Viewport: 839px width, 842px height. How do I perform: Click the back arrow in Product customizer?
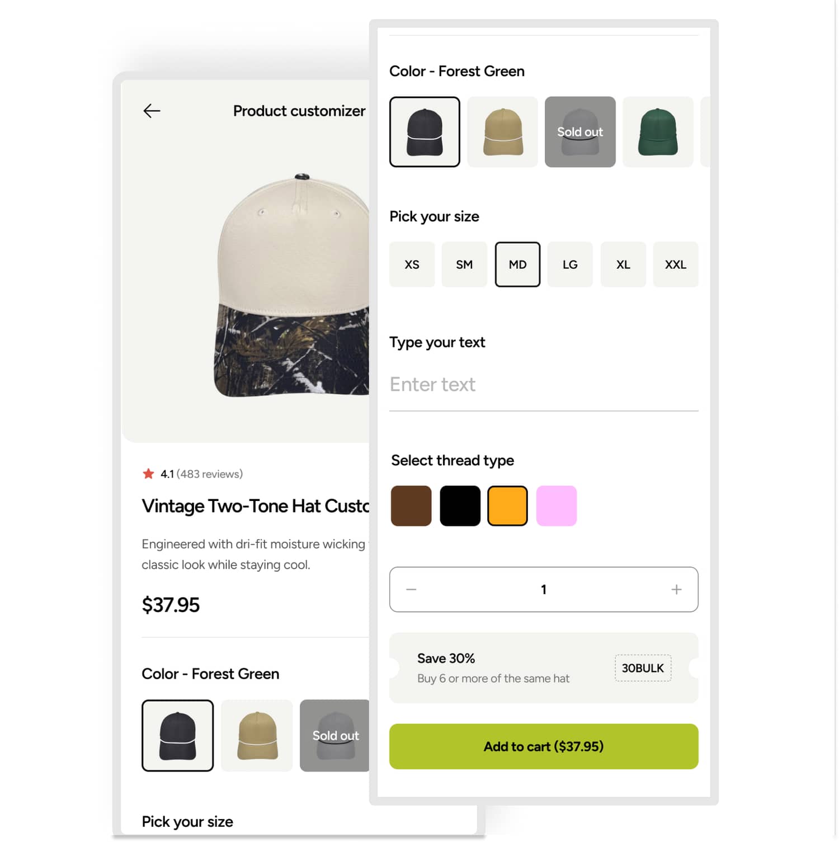[x=151, y=111]
